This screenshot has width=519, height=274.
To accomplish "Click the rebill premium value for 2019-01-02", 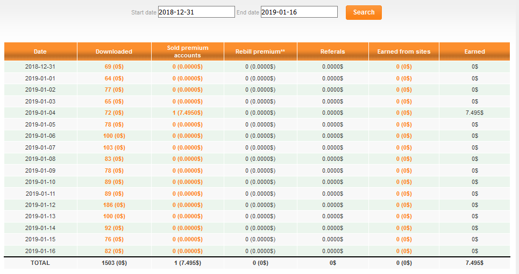I will 260,90.
